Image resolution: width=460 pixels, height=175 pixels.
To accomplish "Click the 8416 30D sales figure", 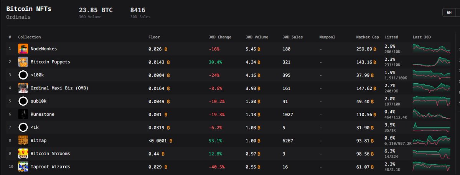I will tap(138, 10).
